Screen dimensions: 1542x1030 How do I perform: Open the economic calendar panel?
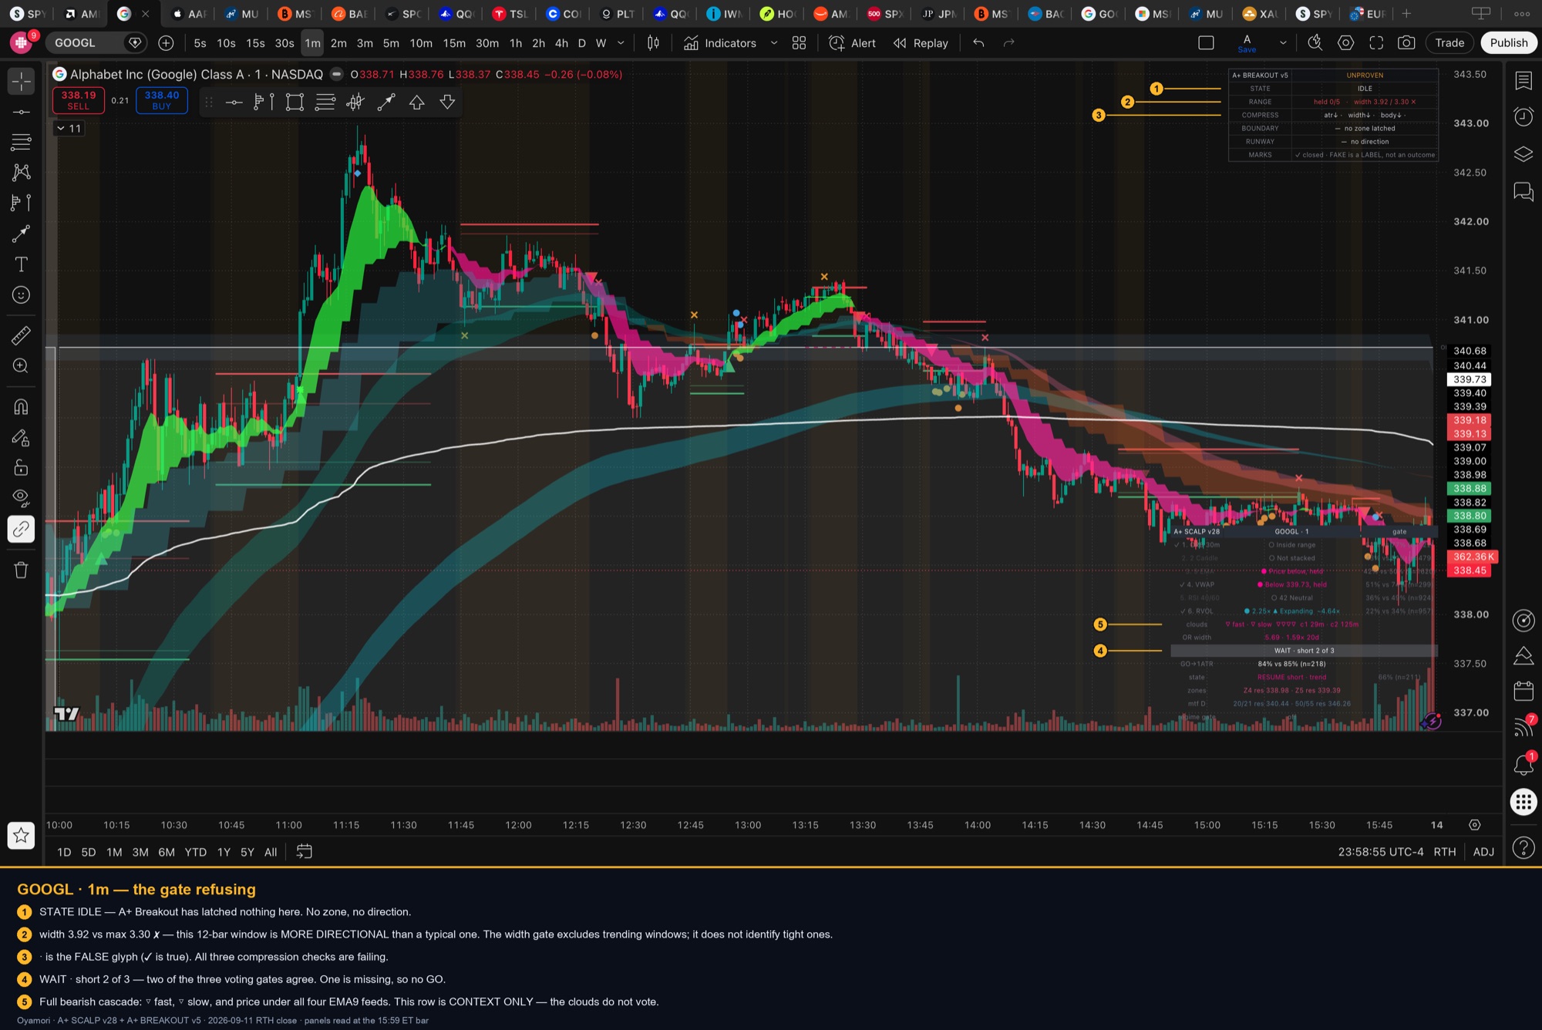[x=1523, y=690]
